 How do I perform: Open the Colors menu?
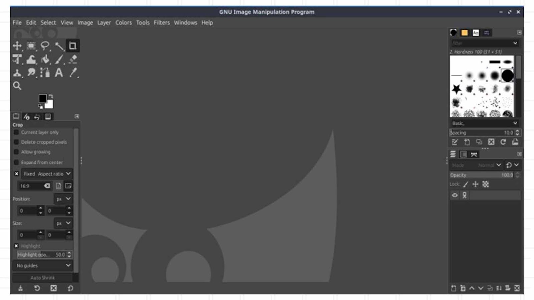pos(123,22)
